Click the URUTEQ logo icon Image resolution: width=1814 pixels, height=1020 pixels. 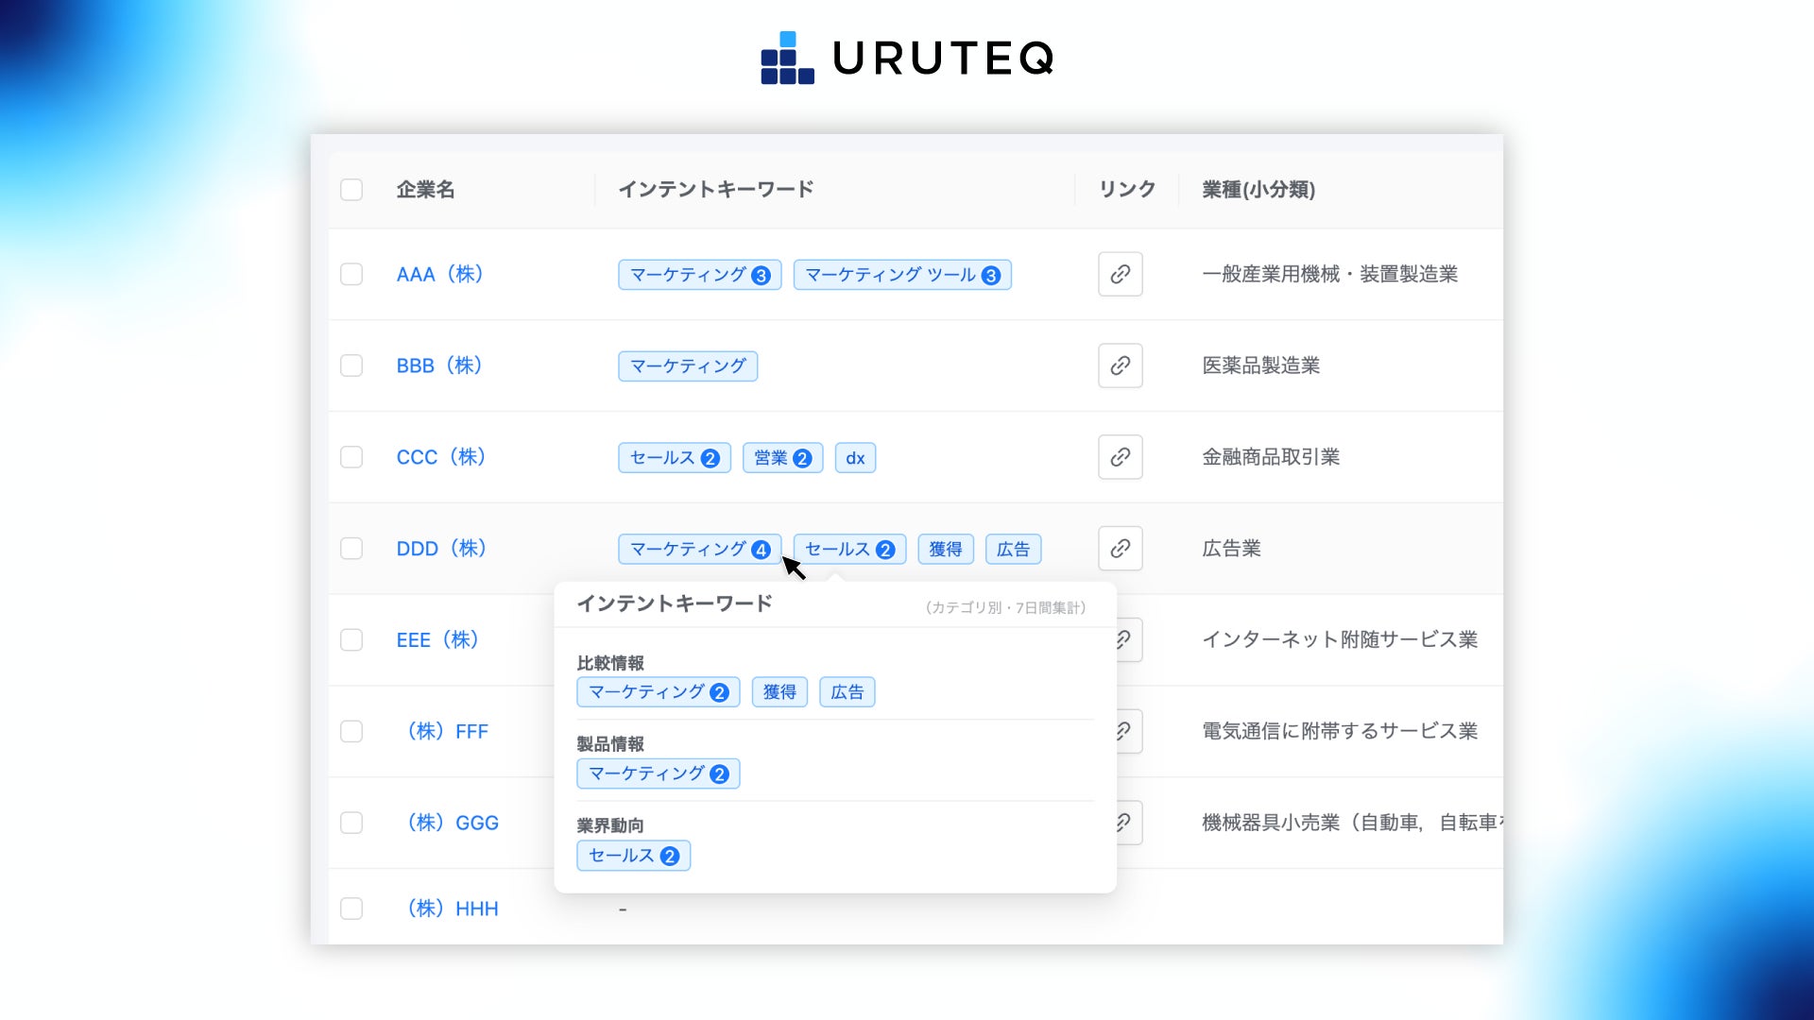coord(787,59)
